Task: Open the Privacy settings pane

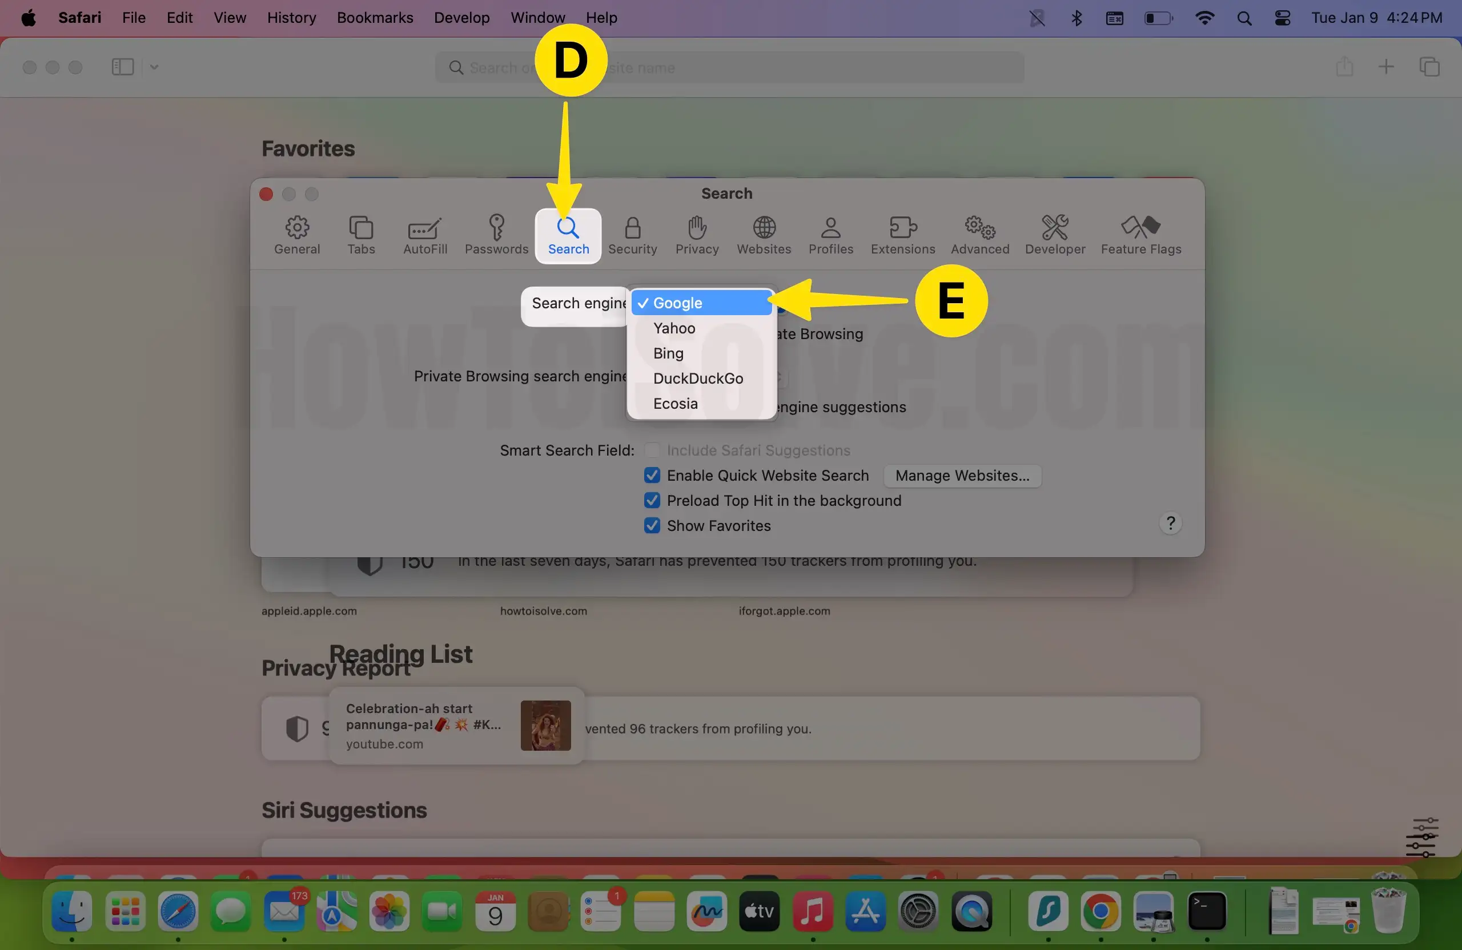Action: tap(697, 236)
